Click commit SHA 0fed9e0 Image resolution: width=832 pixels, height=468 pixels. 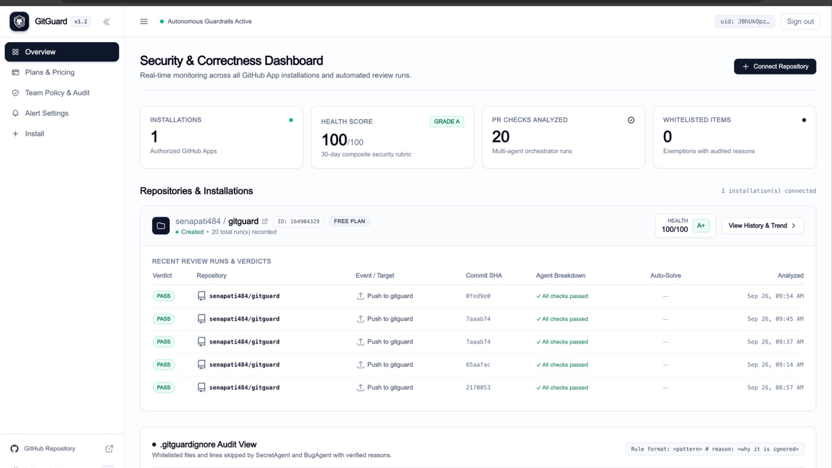click(478, 296)
